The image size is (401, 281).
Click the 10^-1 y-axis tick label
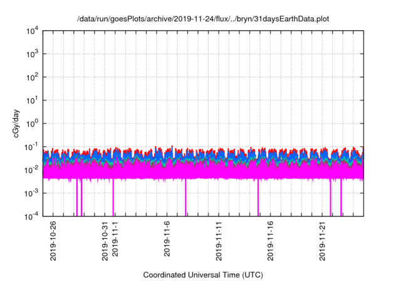coord(32,147)
